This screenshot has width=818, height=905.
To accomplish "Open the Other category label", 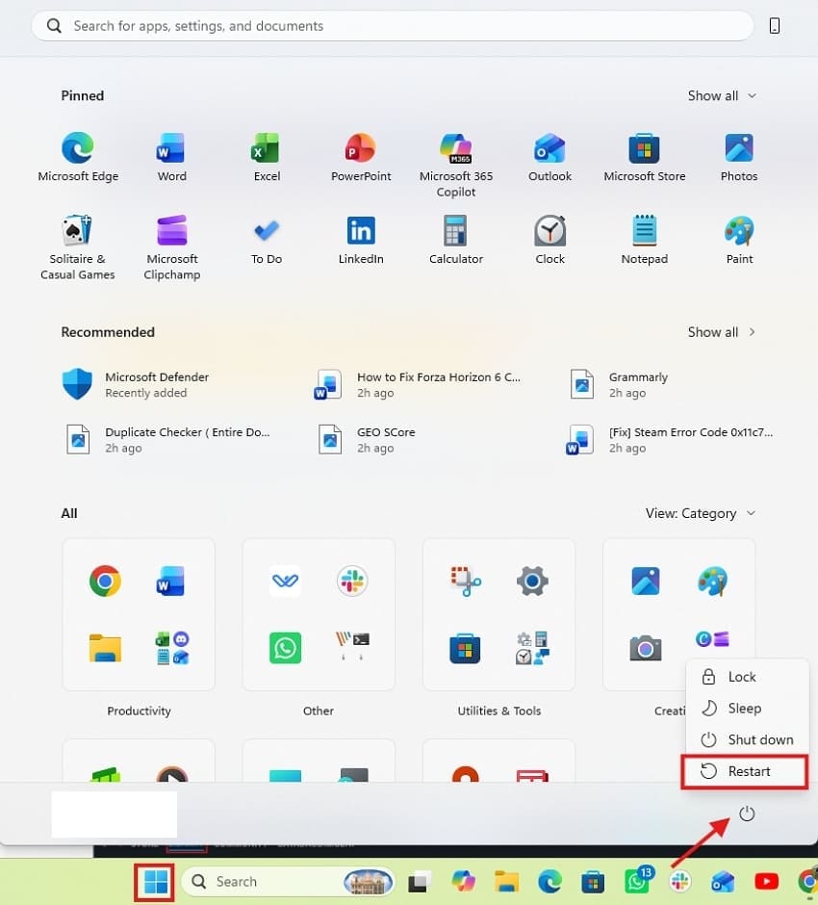I will [319, 711].
